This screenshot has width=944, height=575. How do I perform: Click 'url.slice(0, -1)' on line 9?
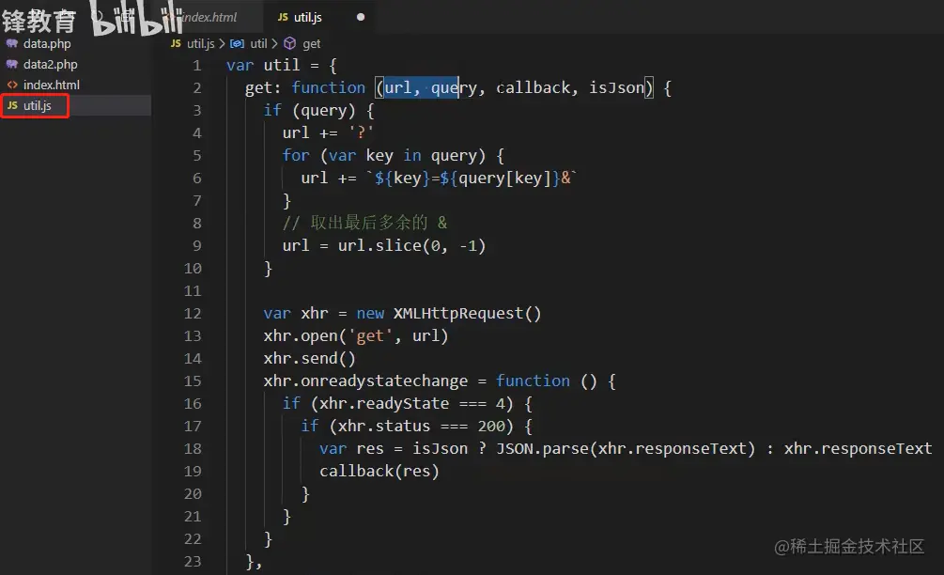point(411,245)
